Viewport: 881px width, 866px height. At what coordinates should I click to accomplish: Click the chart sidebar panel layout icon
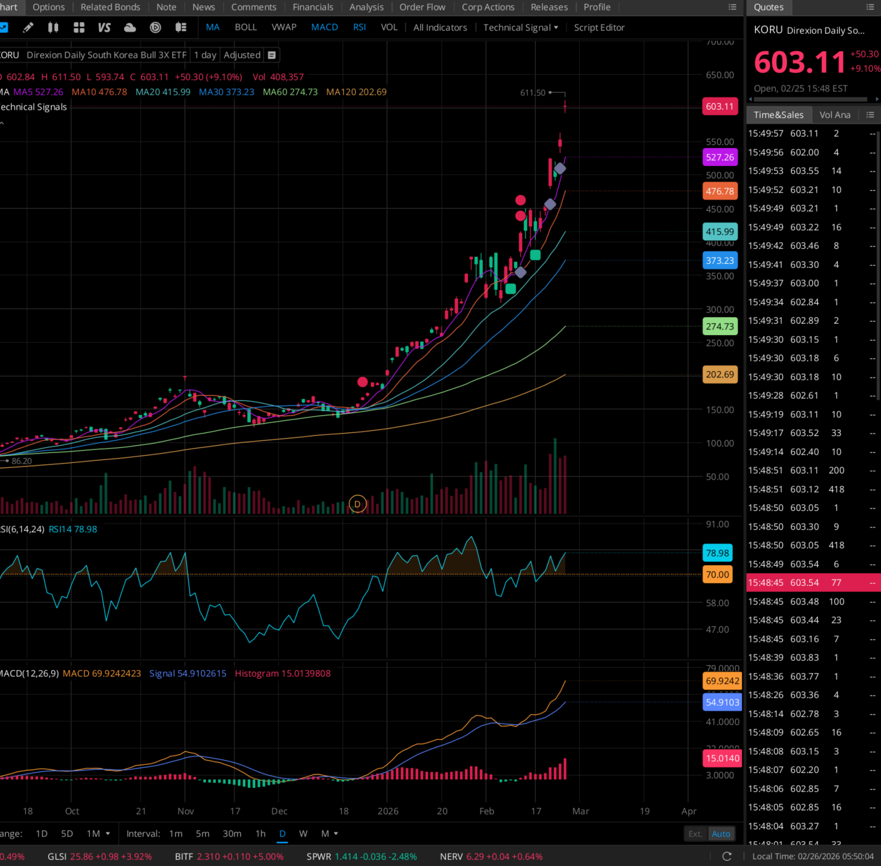[181, 27]
